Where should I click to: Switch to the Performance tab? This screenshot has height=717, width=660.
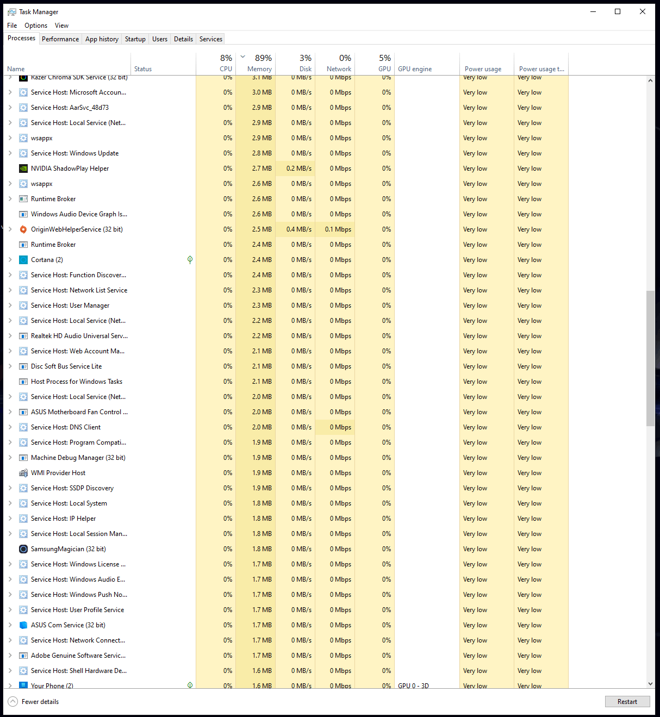coord(60,39)
